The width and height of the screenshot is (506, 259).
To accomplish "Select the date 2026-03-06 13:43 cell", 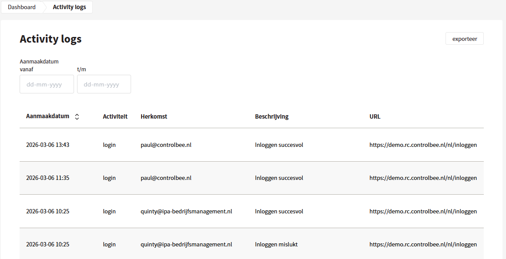I will click(x=48, y=145).
